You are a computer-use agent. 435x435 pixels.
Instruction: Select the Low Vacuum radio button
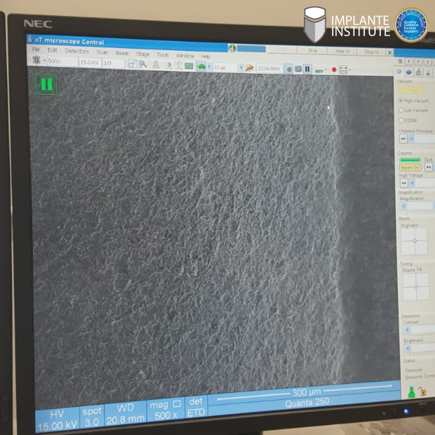tap(401, 110)
